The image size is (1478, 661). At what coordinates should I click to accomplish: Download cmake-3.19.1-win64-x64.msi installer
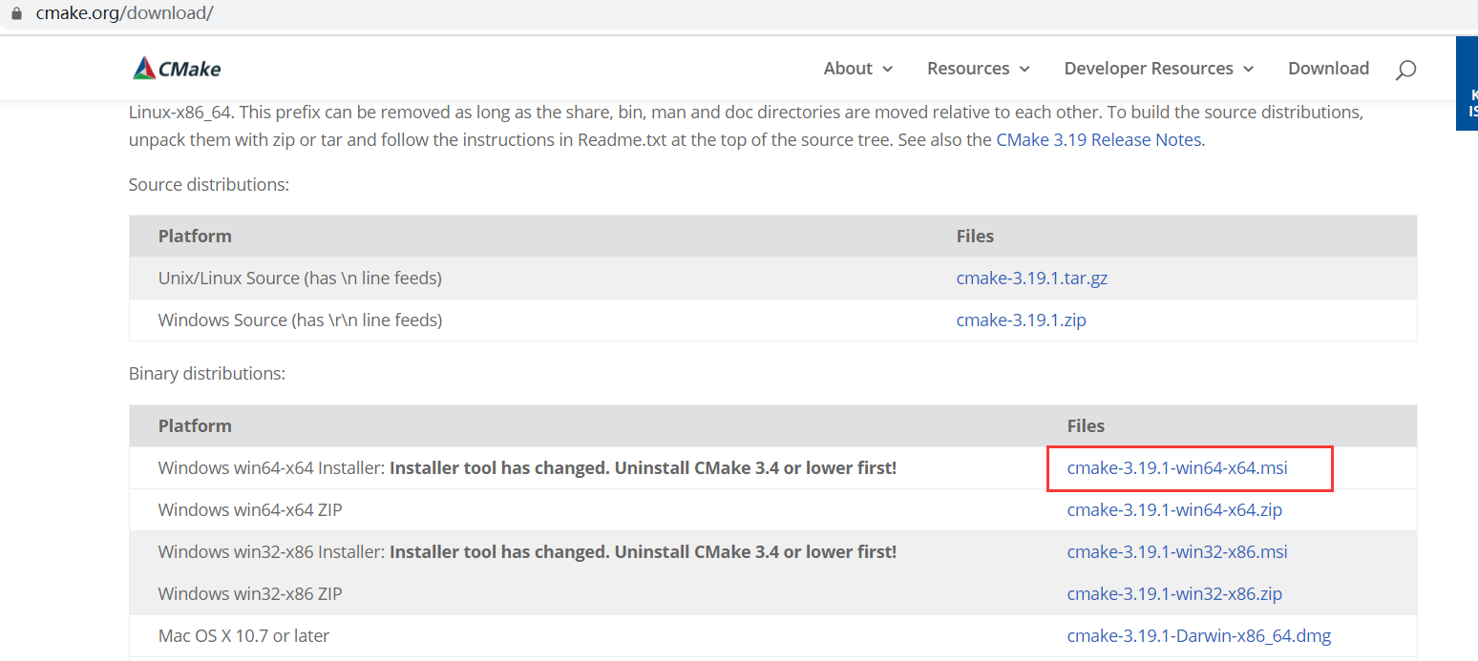(x=1177, y=468)
